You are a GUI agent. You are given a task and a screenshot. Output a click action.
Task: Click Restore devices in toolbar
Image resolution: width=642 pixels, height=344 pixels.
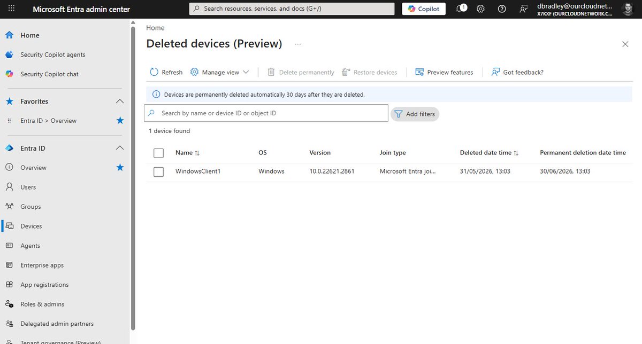click(x=369, y=72)
